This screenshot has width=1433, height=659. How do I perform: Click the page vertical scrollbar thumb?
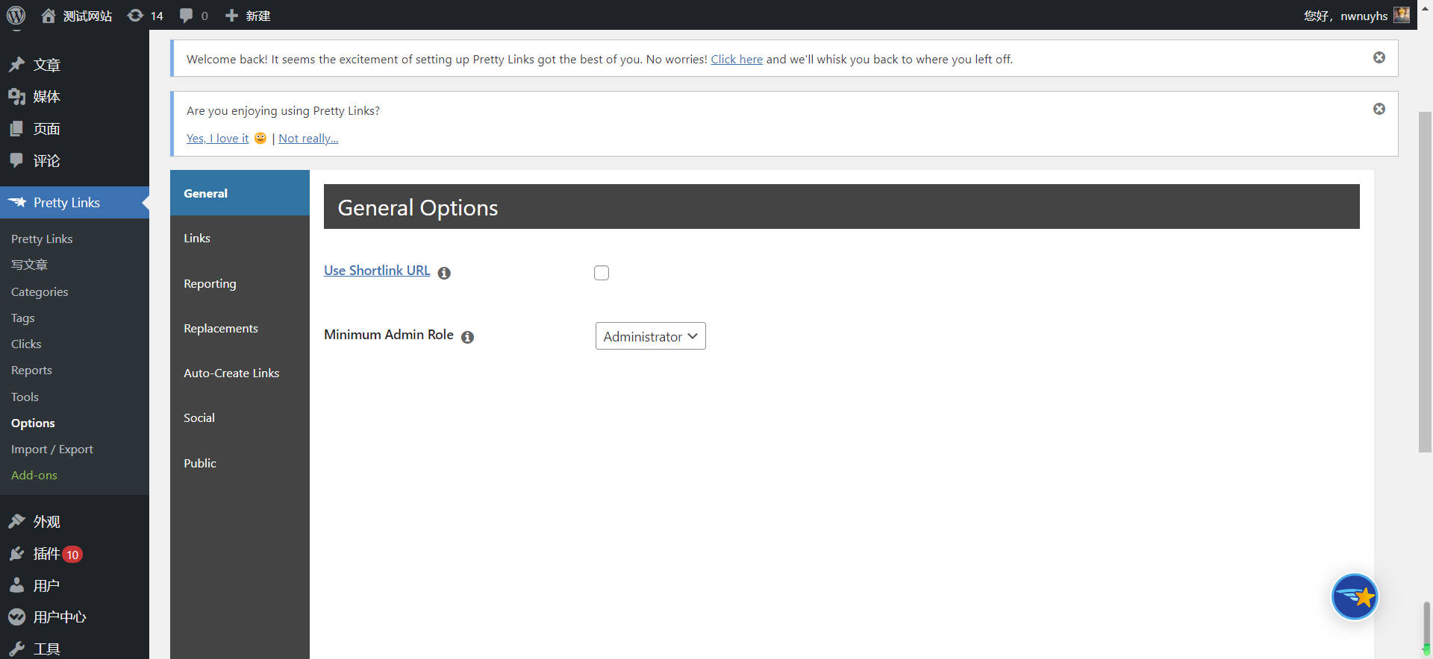1425,281
